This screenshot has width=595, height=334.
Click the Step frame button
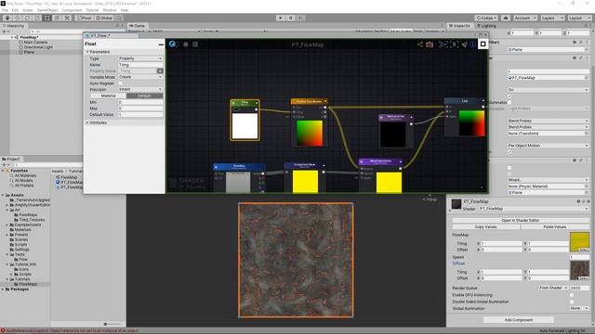[x=300, y=18]
